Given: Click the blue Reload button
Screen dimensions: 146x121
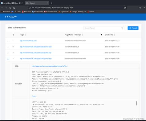Looking at the screenshot, I should coord(133,28).
